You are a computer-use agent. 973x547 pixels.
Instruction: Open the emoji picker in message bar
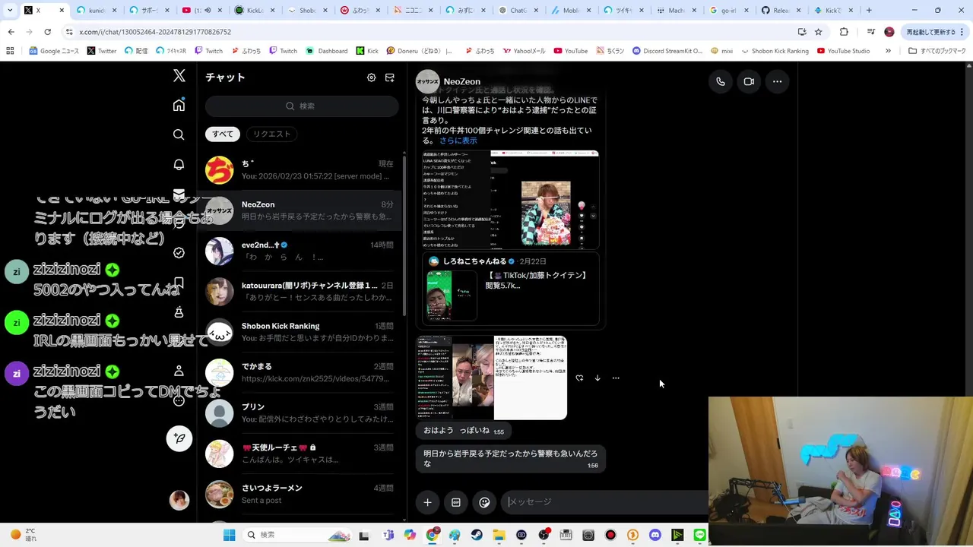(x=484, y=502)
